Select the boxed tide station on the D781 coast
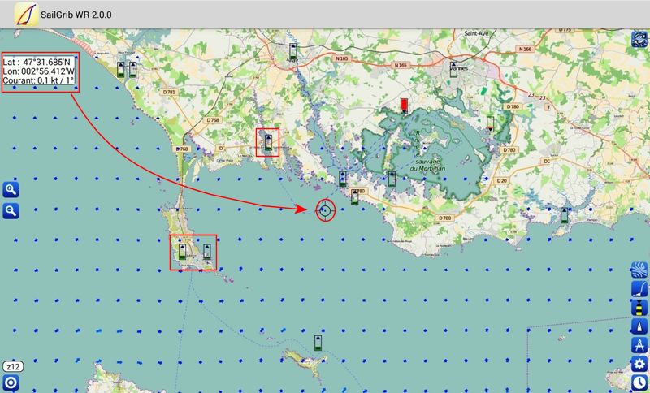Image resolution: width=650 pixels, height=393 pixels. point(267,143)
